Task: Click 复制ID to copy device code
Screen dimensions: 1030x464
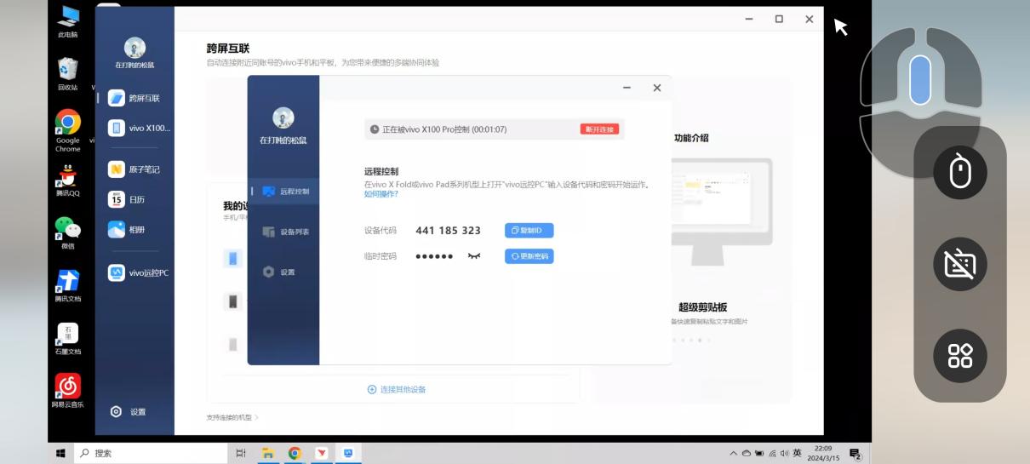Action: [x=529, y=231]
